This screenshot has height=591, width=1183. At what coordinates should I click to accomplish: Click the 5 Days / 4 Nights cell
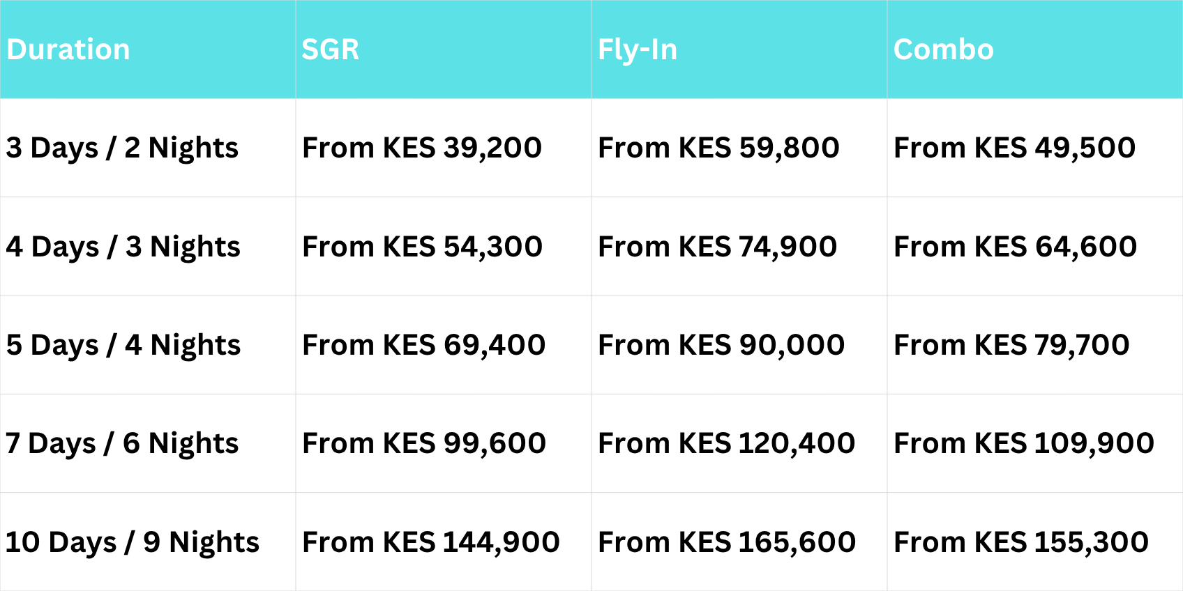123,345
